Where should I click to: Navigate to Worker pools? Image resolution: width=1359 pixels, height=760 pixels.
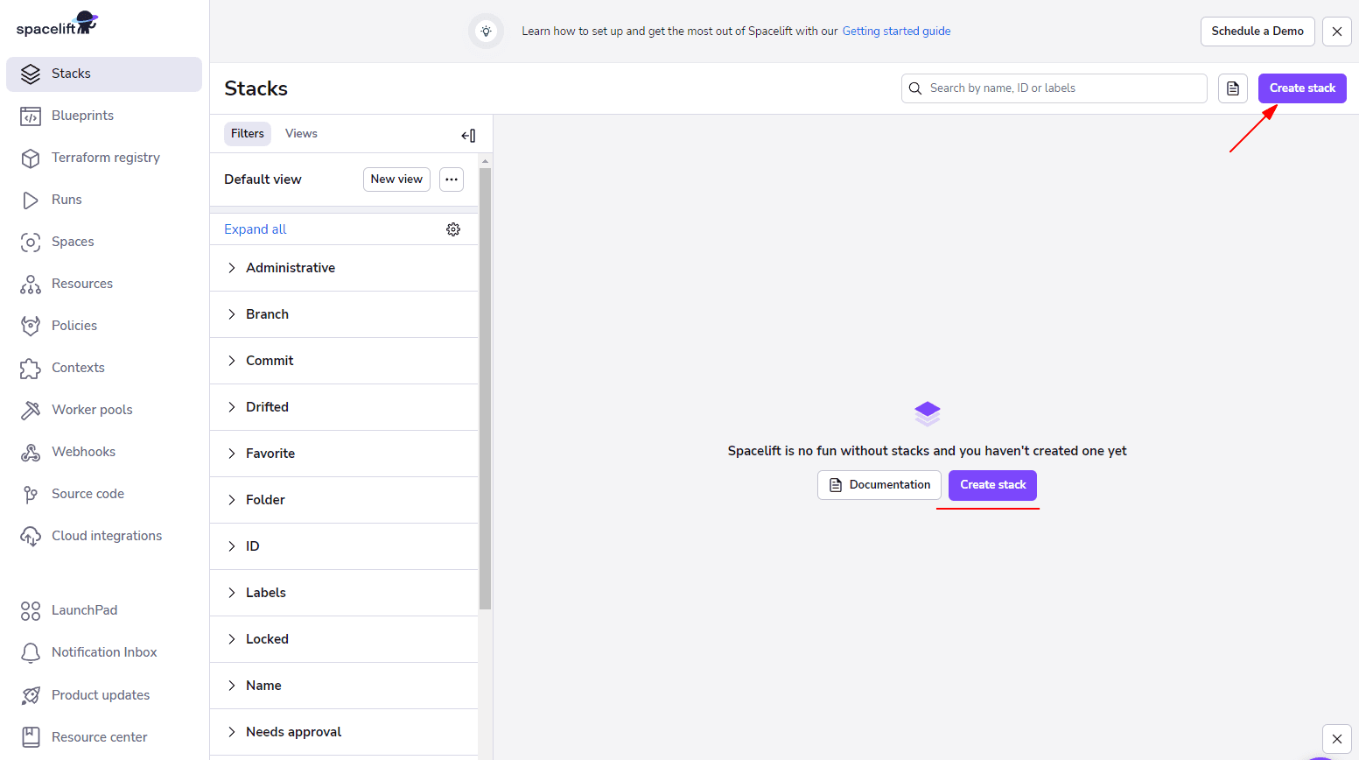click(93, 409)
